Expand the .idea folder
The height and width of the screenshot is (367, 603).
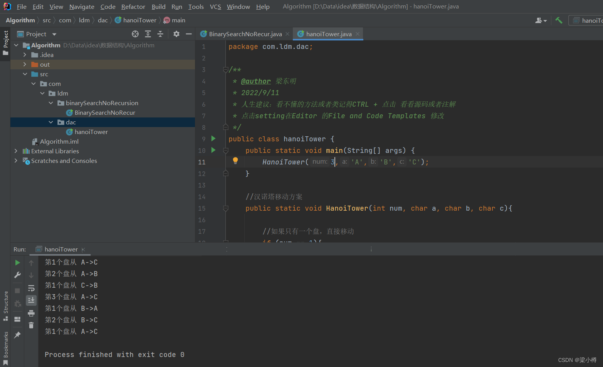click(25, 55)
